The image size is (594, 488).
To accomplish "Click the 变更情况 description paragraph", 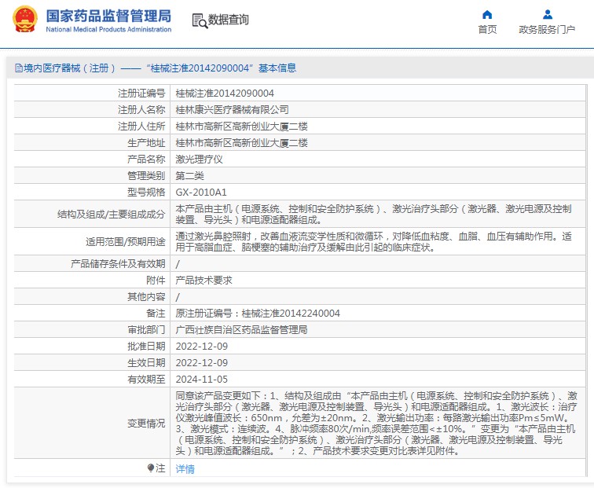I will (x=376, y=424).
